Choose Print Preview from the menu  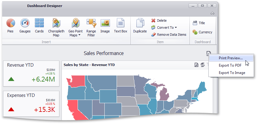pos(231,58)
